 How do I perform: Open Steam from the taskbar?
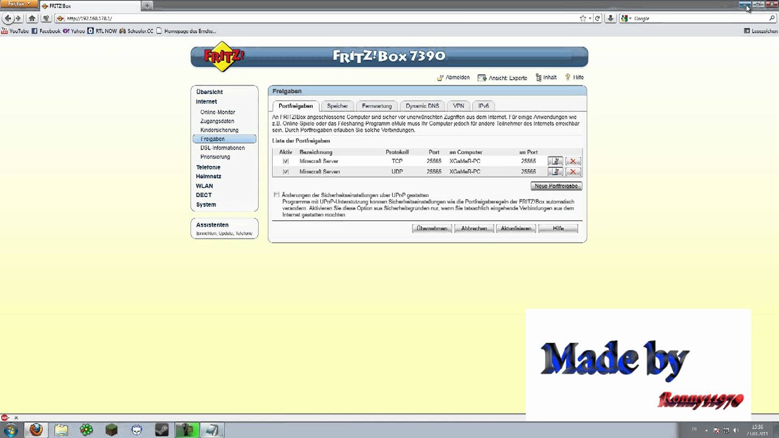(x=162, y=430)
